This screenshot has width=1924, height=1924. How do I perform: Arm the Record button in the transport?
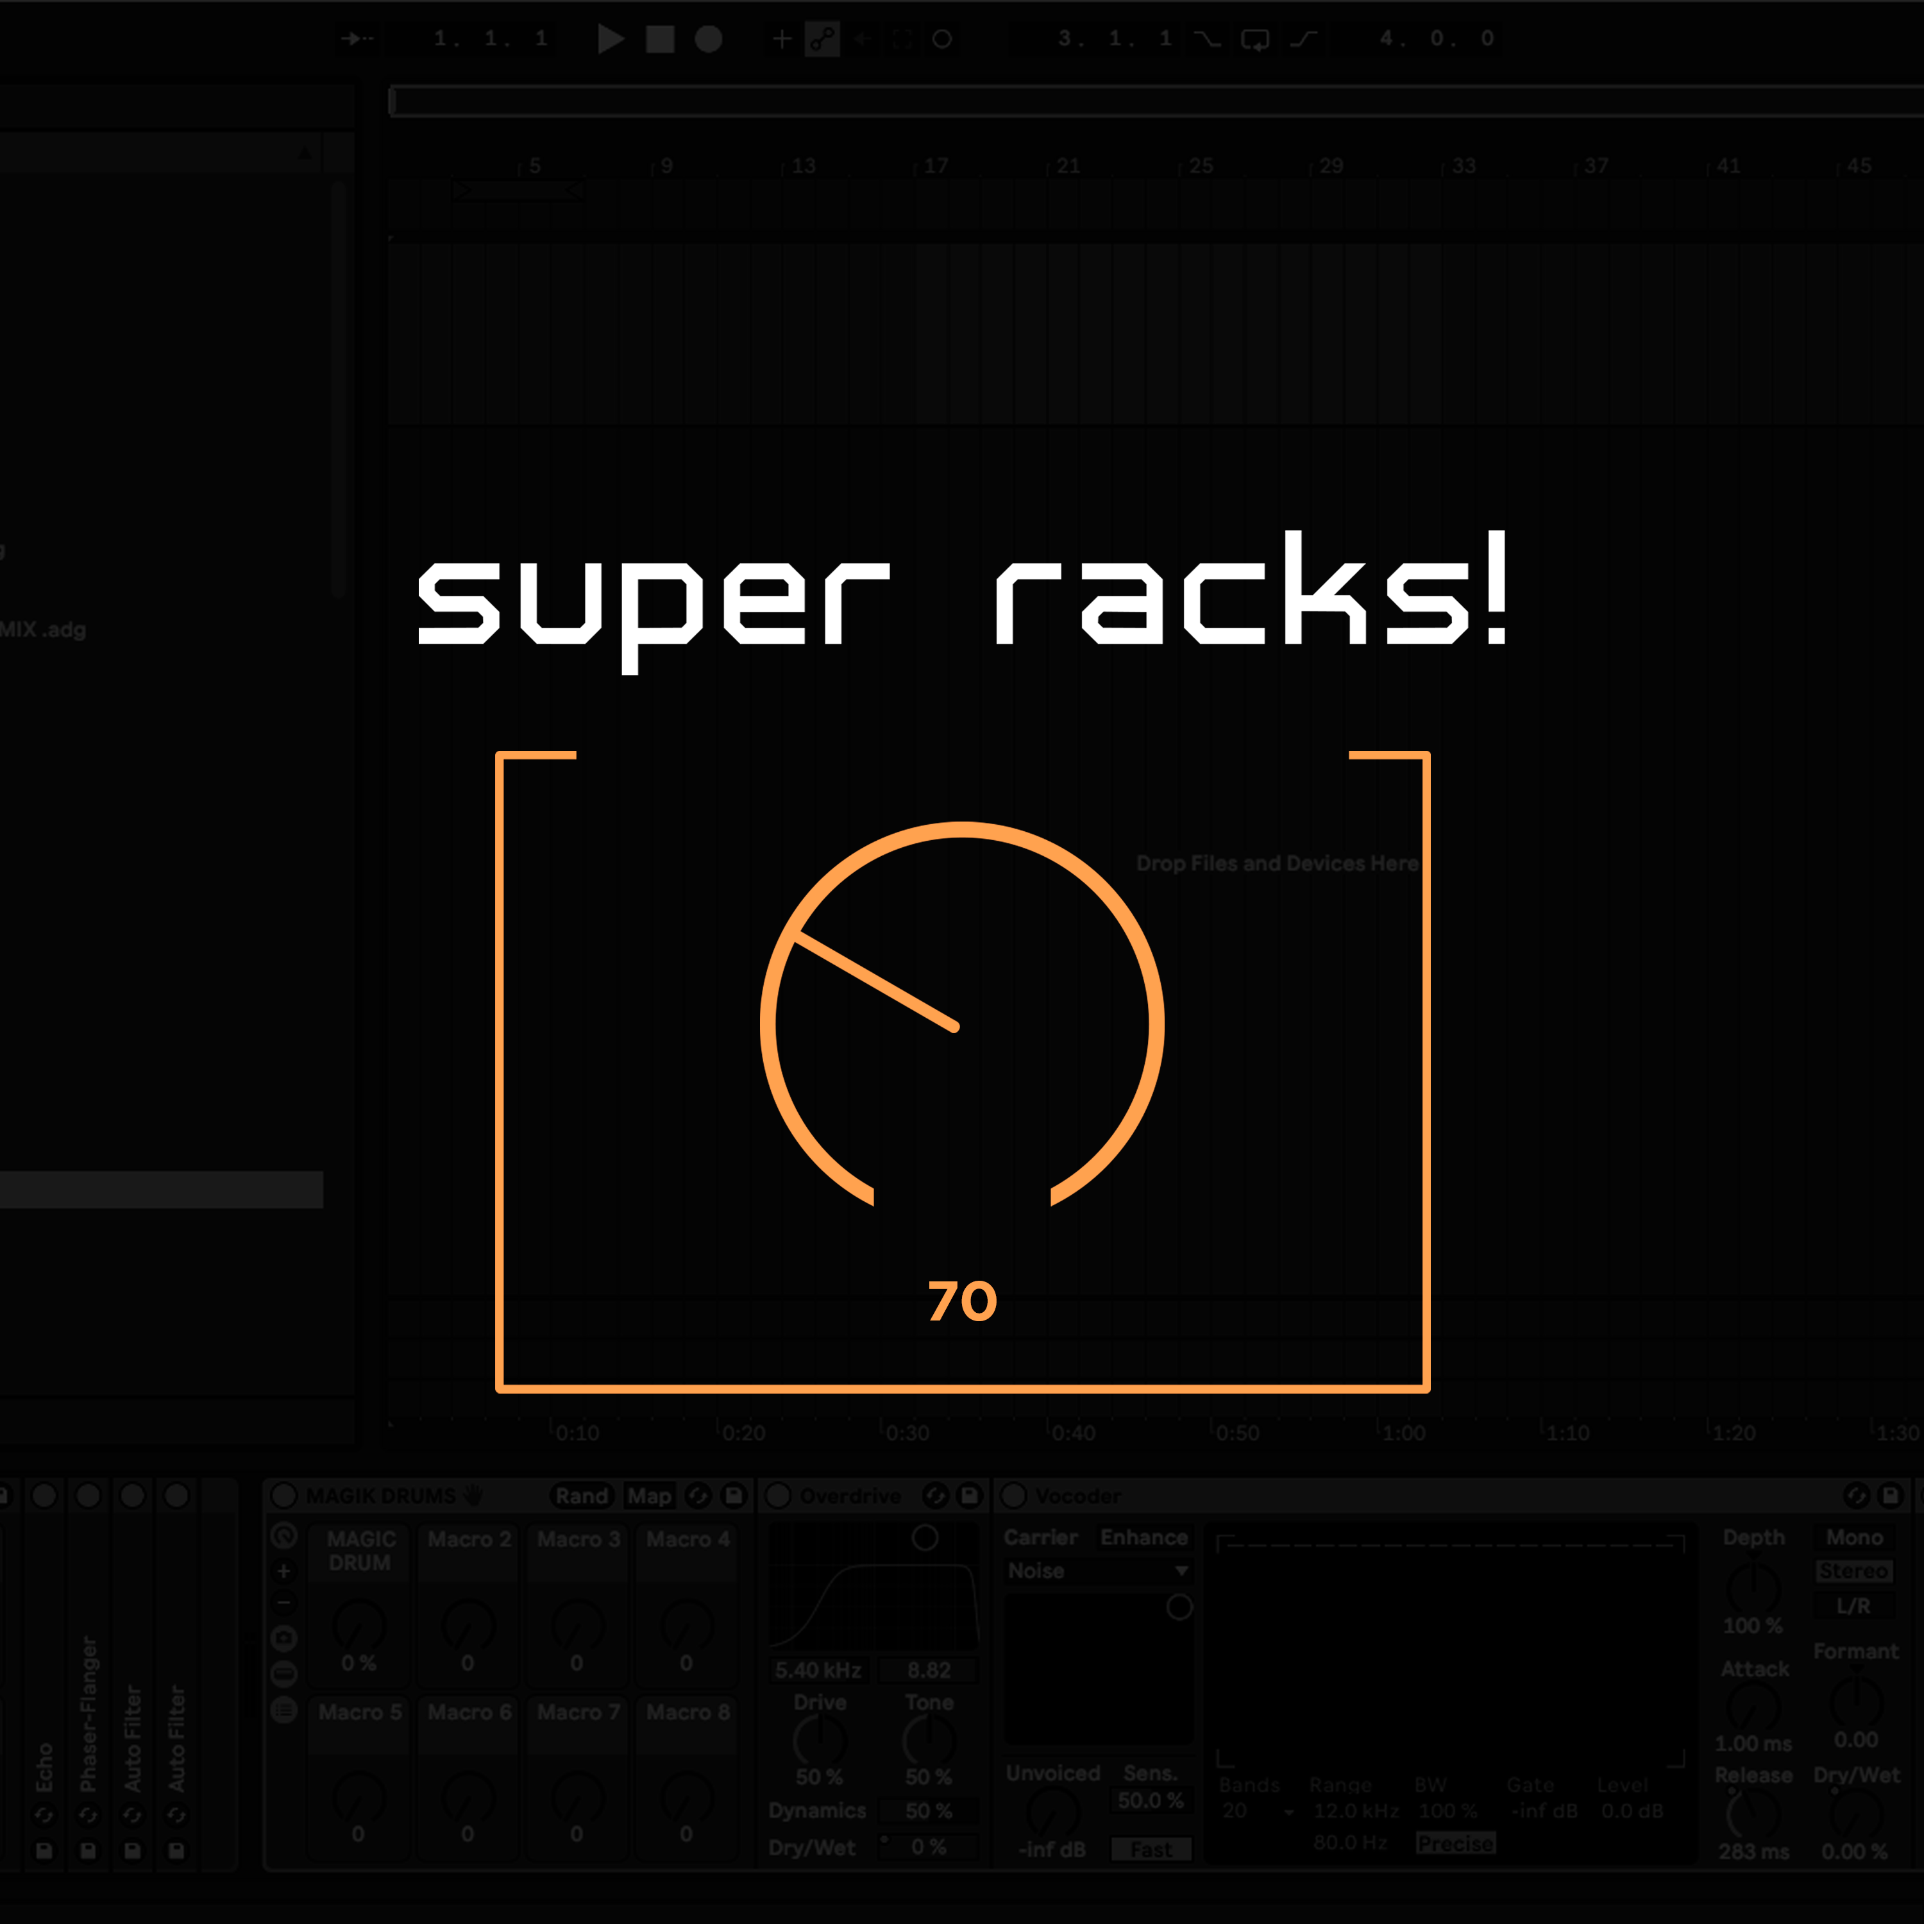(708, 39)
